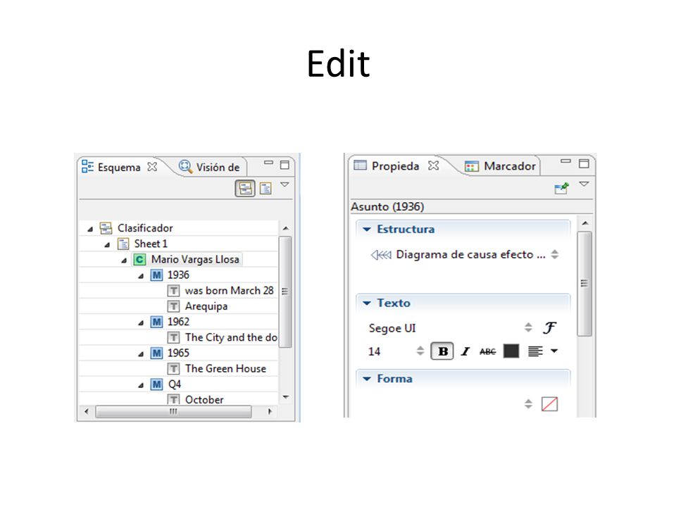Collapse the Texto section
The image size is (676, 507).
pos(367,303)
